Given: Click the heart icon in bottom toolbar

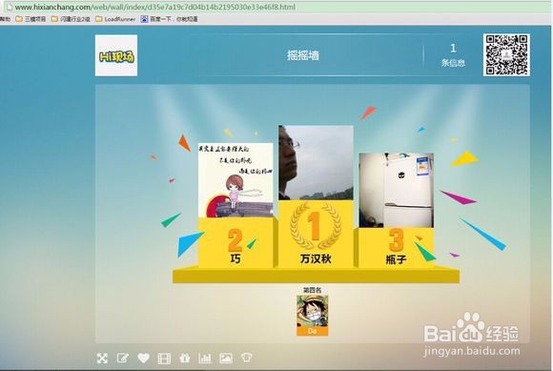Looking at the screenshot, I should click(143, 359).
